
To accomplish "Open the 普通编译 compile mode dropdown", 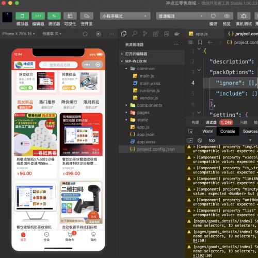I will 181,16.
